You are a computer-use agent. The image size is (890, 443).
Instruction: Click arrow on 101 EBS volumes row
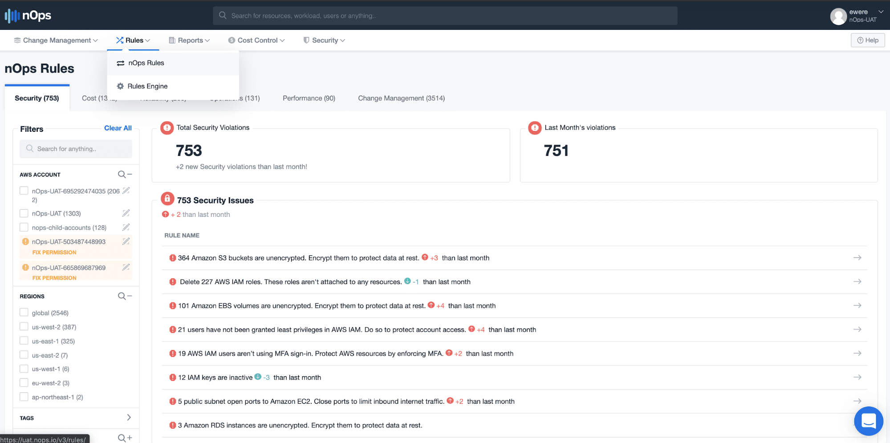pyautogui.click(x=857, y=305)
